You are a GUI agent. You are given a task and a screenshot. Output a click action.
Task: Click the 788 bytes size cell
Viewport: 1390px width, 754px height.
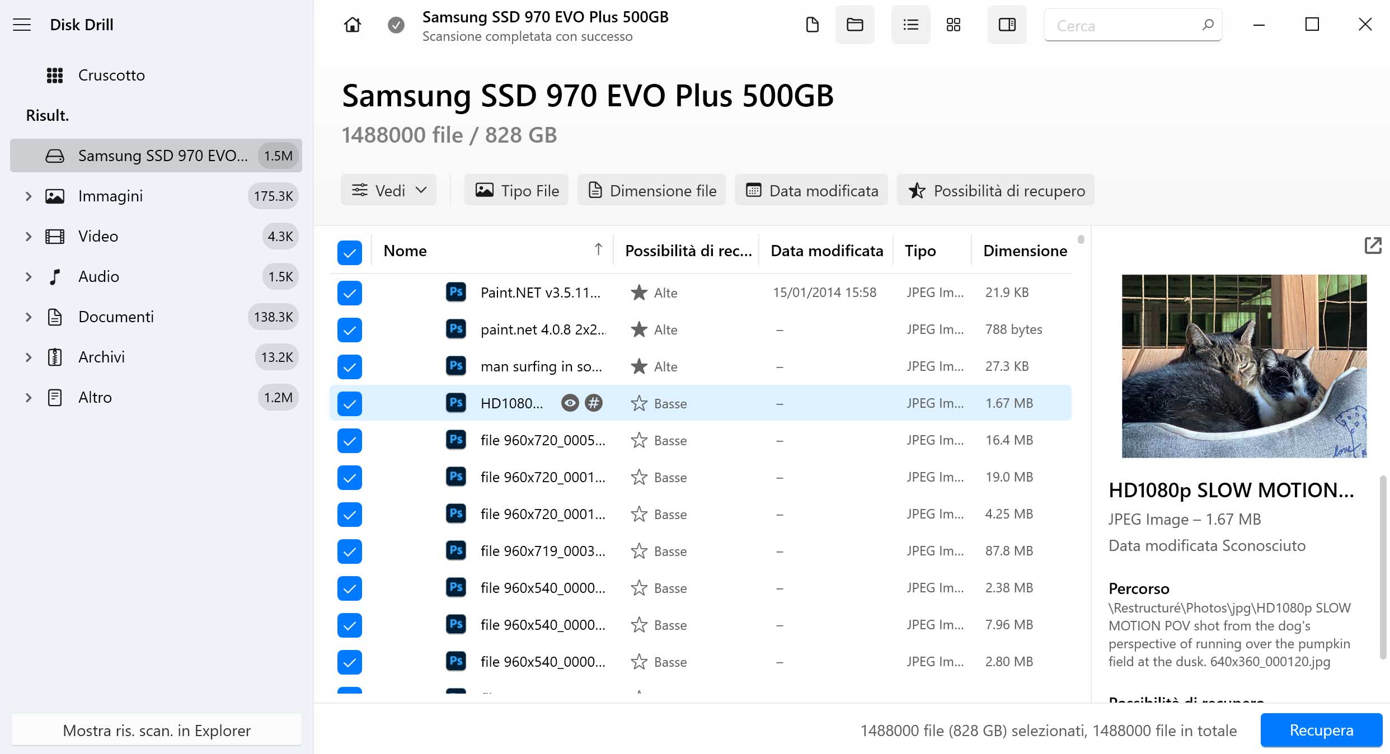[1013, 329]
